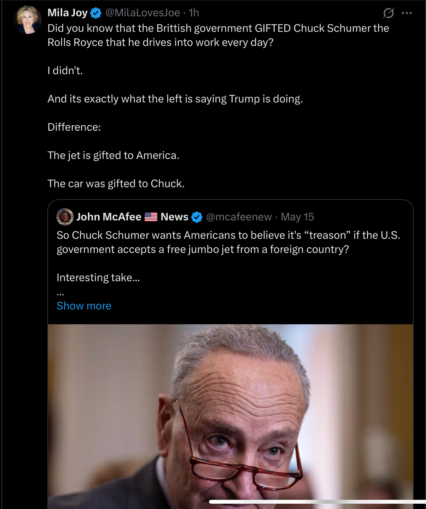Tap the Grok explain-post icon

point(388,13)
